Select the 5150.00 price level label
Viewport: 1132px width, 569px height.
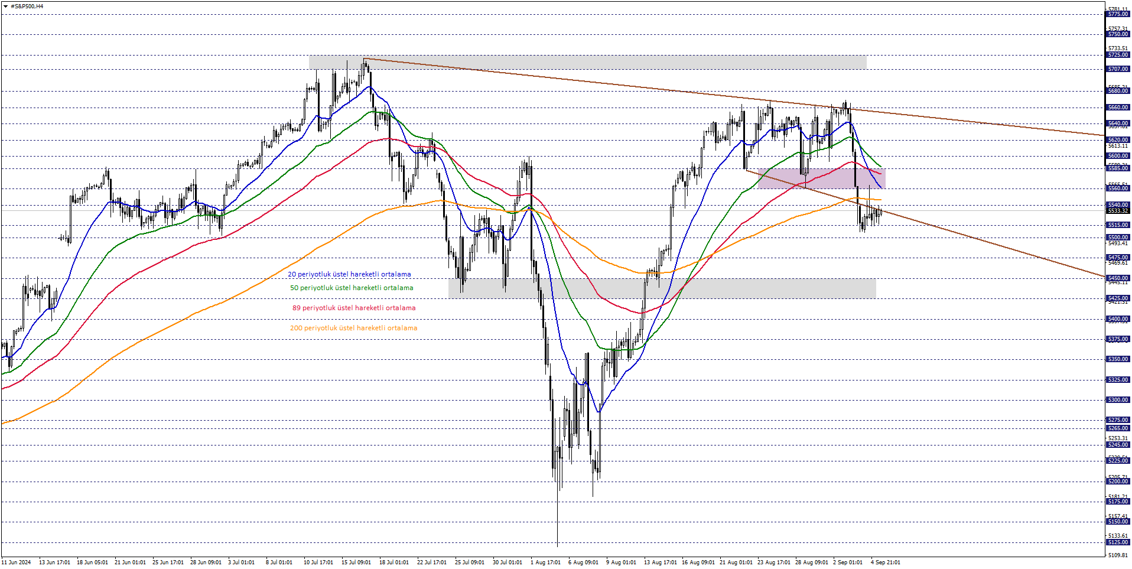point(1118,522)
